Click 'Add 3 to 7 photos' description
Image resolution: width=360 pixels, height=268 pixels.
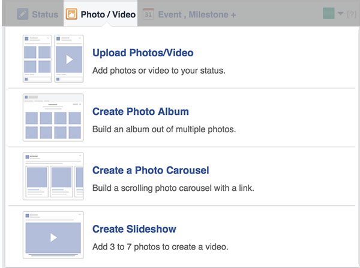pos(160,247)
